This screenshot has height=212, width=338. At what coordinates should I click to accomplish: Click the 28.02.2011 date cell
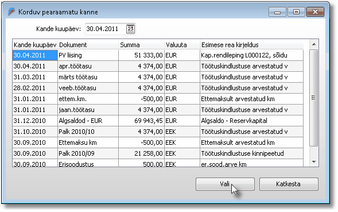click(35, 88)
